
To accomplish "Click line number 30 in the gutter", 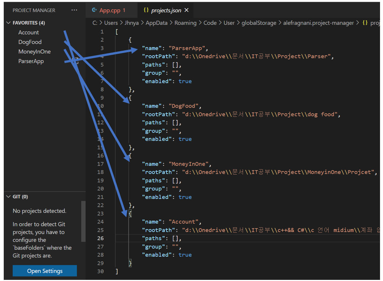I will (x=100, y=271).
